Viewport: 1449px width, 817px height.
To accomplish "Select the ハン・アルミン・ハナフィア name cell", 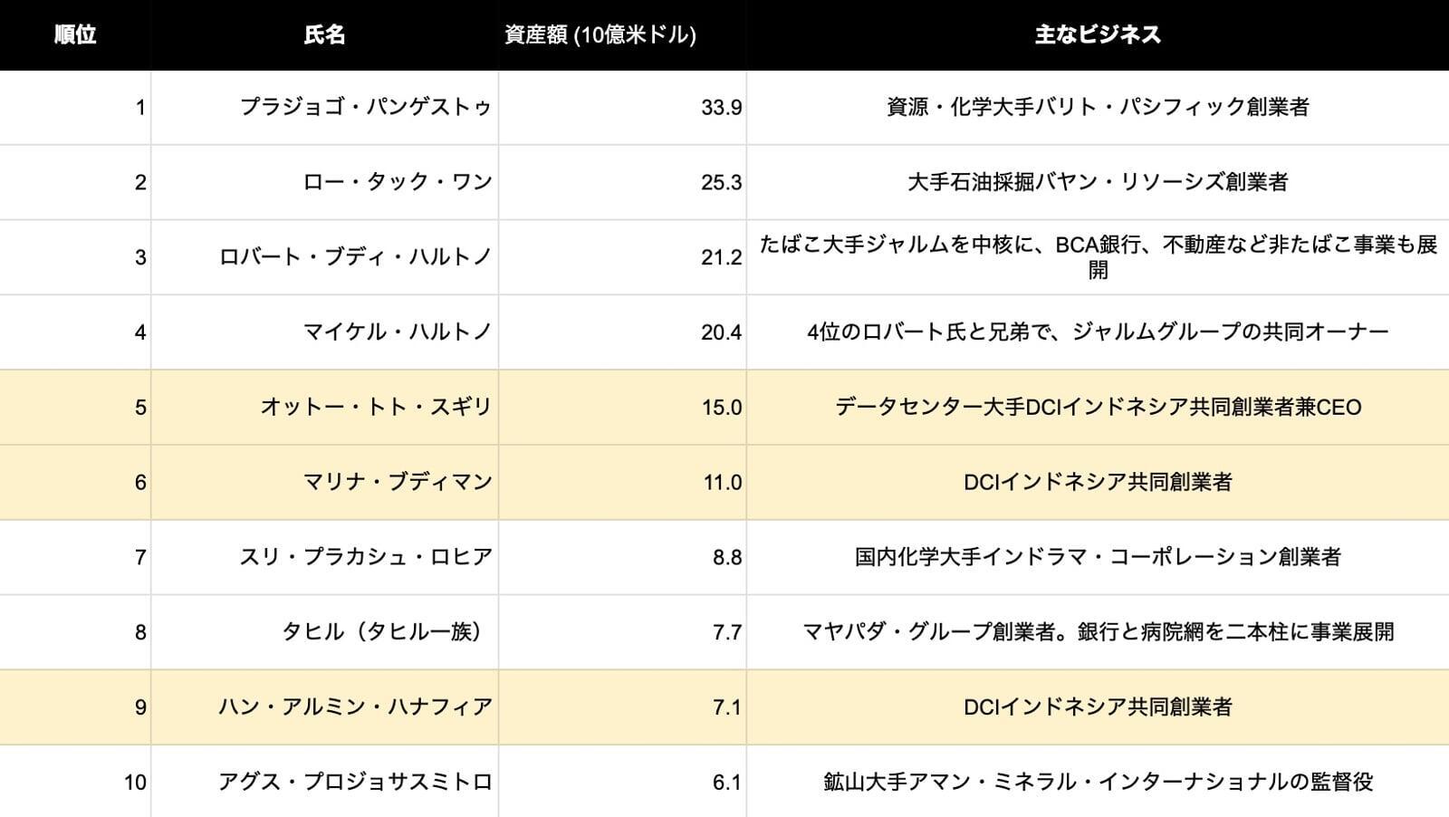I will point(355,706).
